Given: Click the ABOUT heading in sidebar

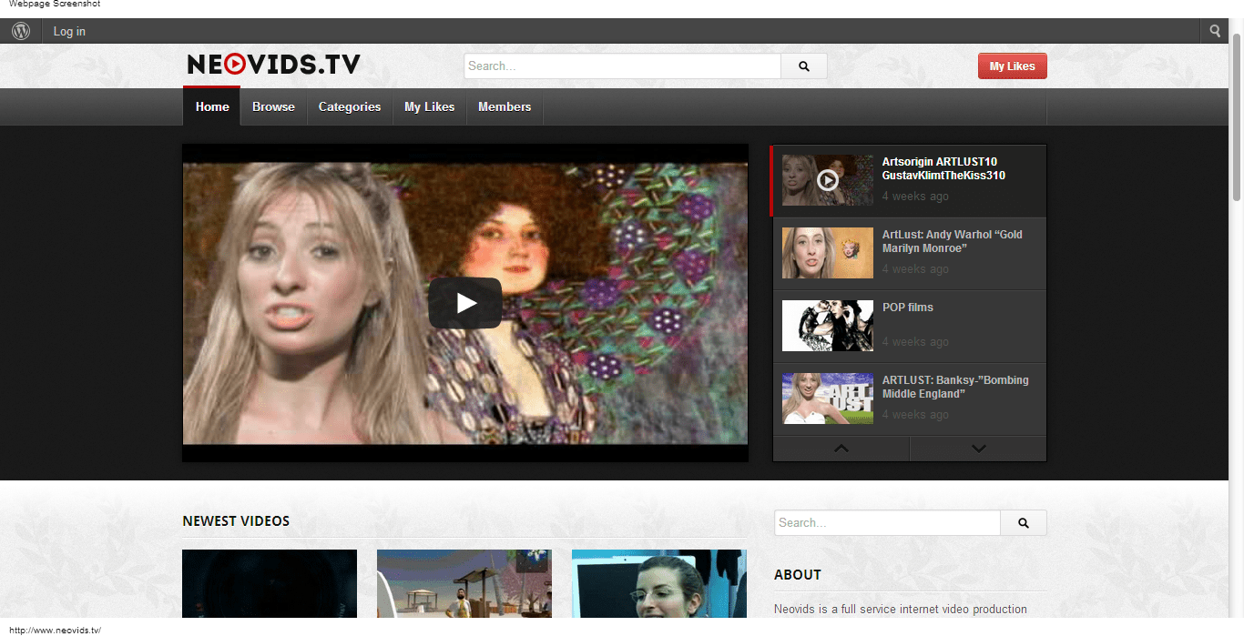Looking at the screenshot, I should pos(798,575).
